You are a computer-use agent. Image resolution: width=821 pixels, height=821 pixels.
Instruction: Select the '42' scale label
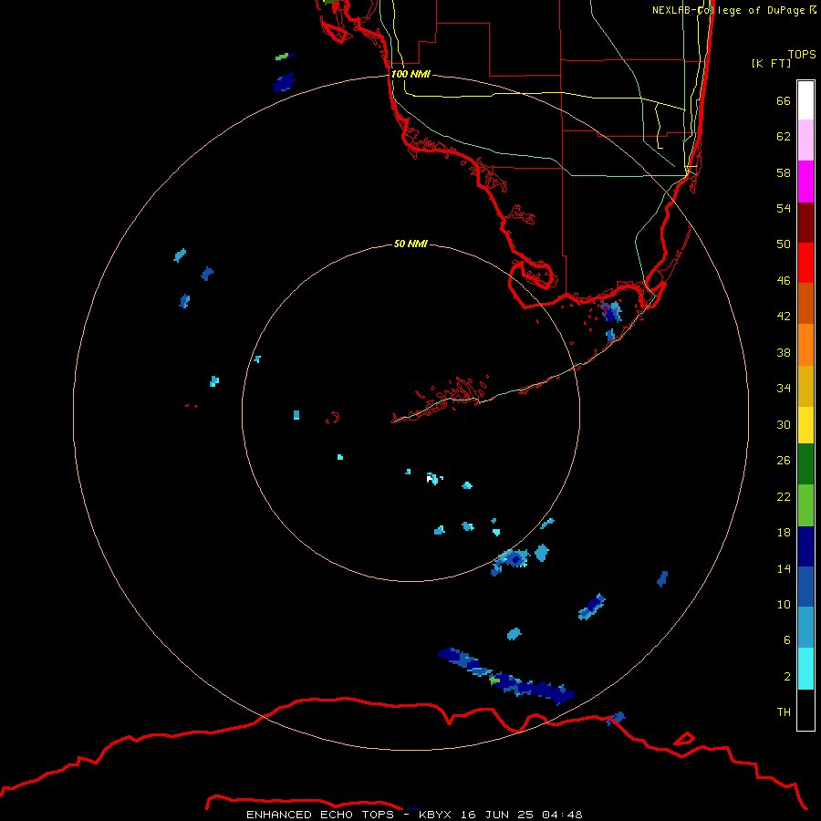click(x=784, y=317)
